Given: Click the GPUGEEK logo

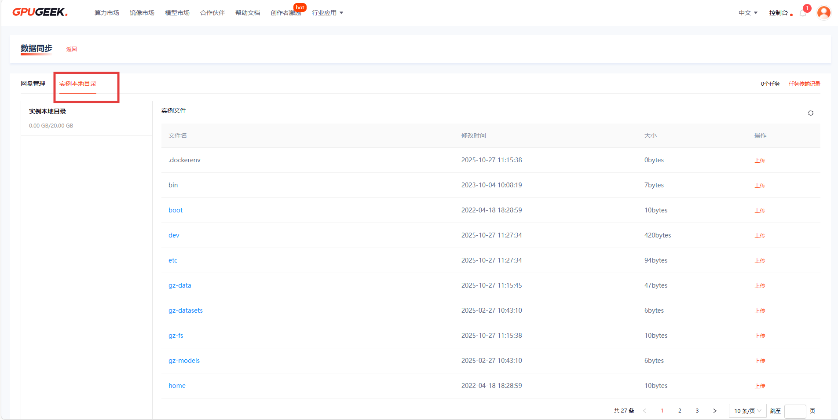Looking at the screenshot, I should pos(40,12).
